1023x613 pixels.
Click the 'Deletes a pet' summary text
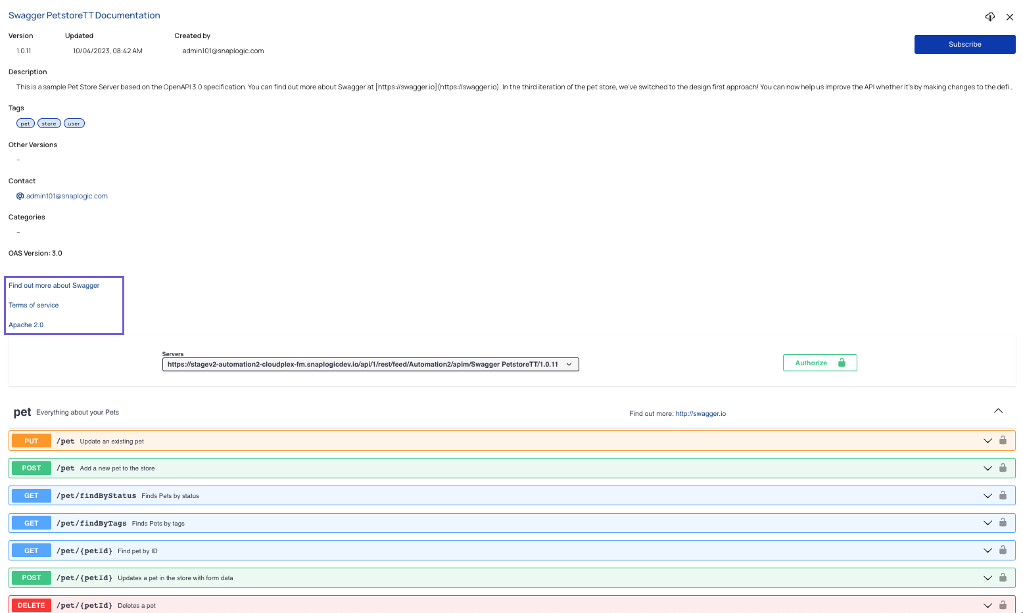click(x=137, y=606)
